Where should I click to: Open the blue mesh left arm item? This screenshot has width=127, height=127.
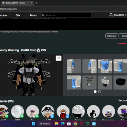coord(74,66)
